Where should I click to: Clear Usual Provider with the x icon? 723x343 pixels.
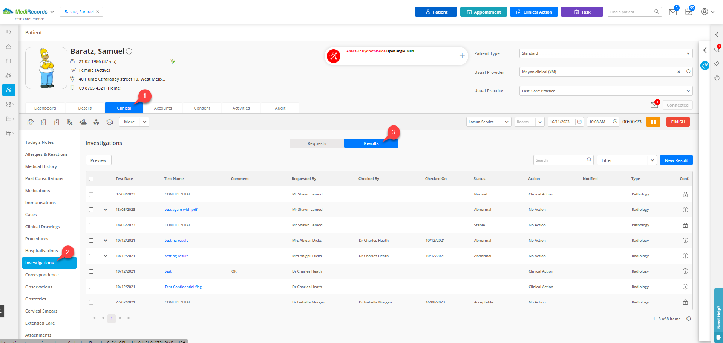pos(679,72)
